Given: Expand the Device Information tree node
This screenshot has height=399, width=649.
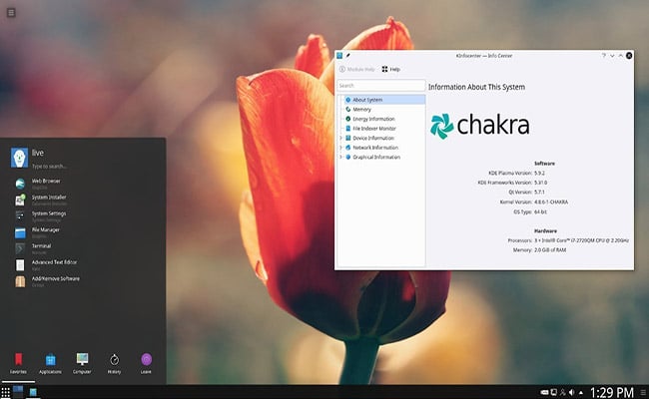Looking at the screenshot, I should tap(341, 138).
